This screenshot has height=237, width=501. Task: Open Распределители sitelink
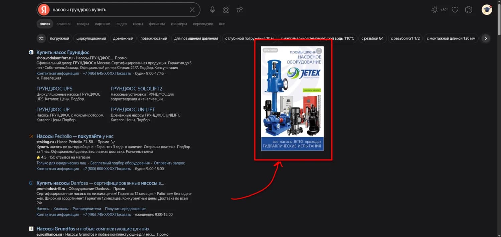[87, 209]
